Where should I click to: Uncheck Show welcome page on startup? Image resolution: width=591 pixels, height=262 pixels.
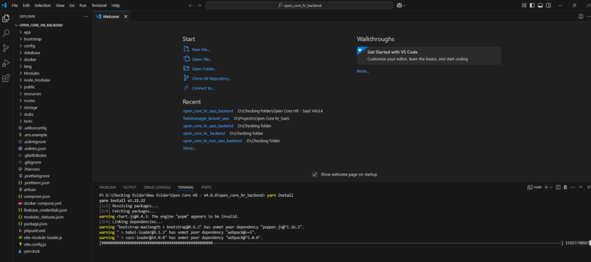coord(315,174)
